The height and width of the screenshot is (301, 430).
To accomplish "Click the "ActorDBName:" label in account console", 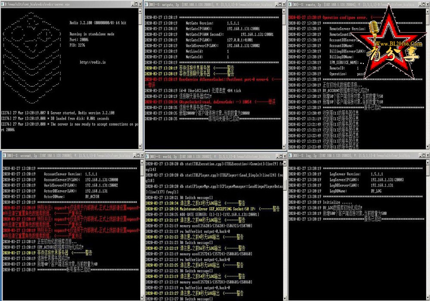I will point(54,197).
